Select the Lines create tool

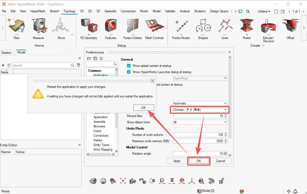(225, 29)
